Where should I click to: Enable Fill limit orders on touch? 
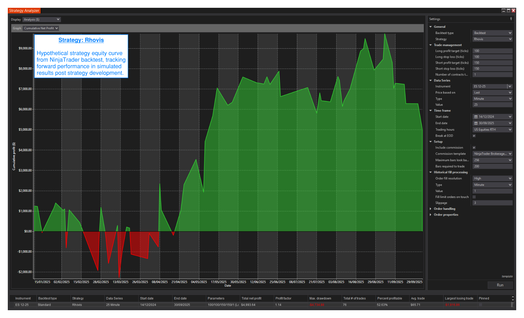tap(474, 197)
